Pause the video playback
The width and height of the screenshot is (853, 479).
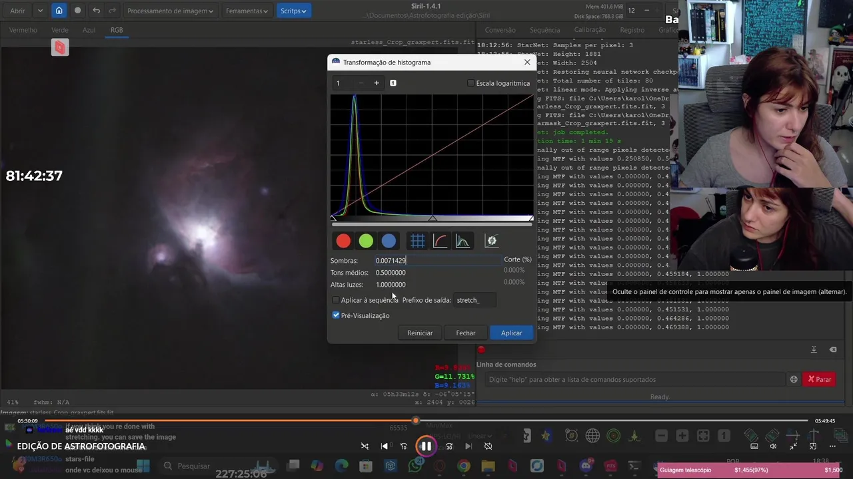426,446
